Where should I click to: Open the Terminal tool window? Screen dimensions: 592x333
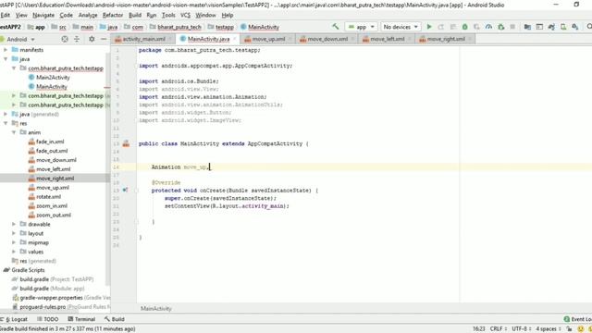[81, 319]
